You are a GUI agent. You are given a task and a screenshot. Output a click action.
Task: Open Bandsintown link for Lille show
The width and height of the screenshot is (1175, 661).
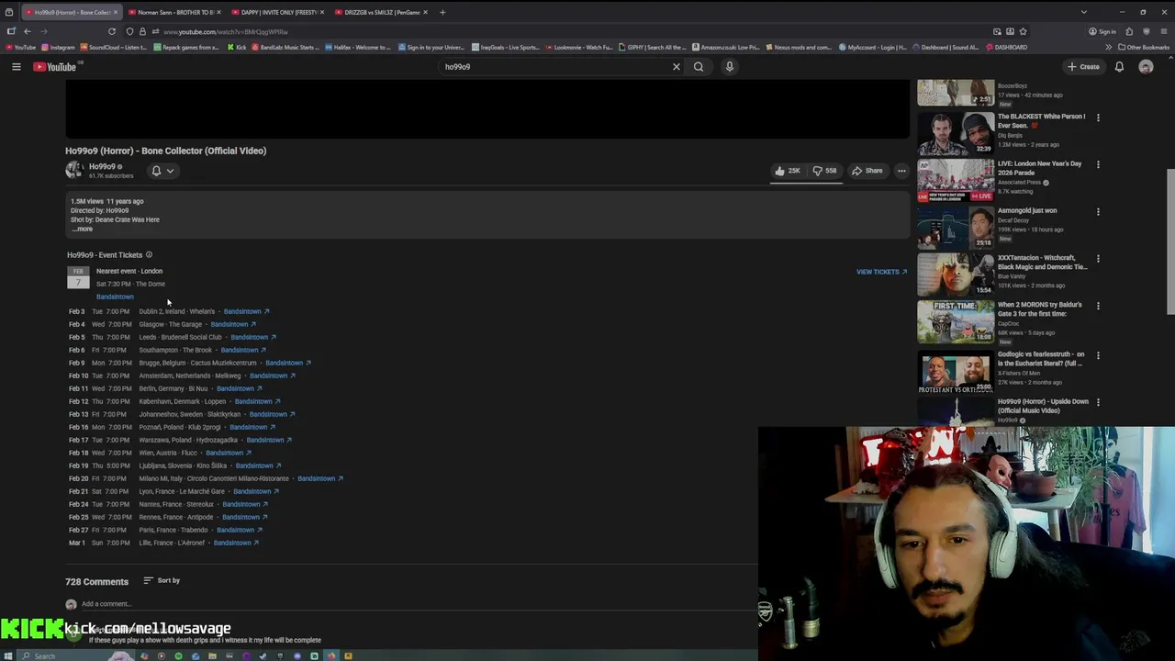[x=236, y=543]
